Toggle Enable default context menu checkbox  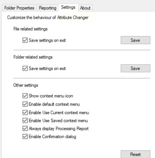[25, 104]
